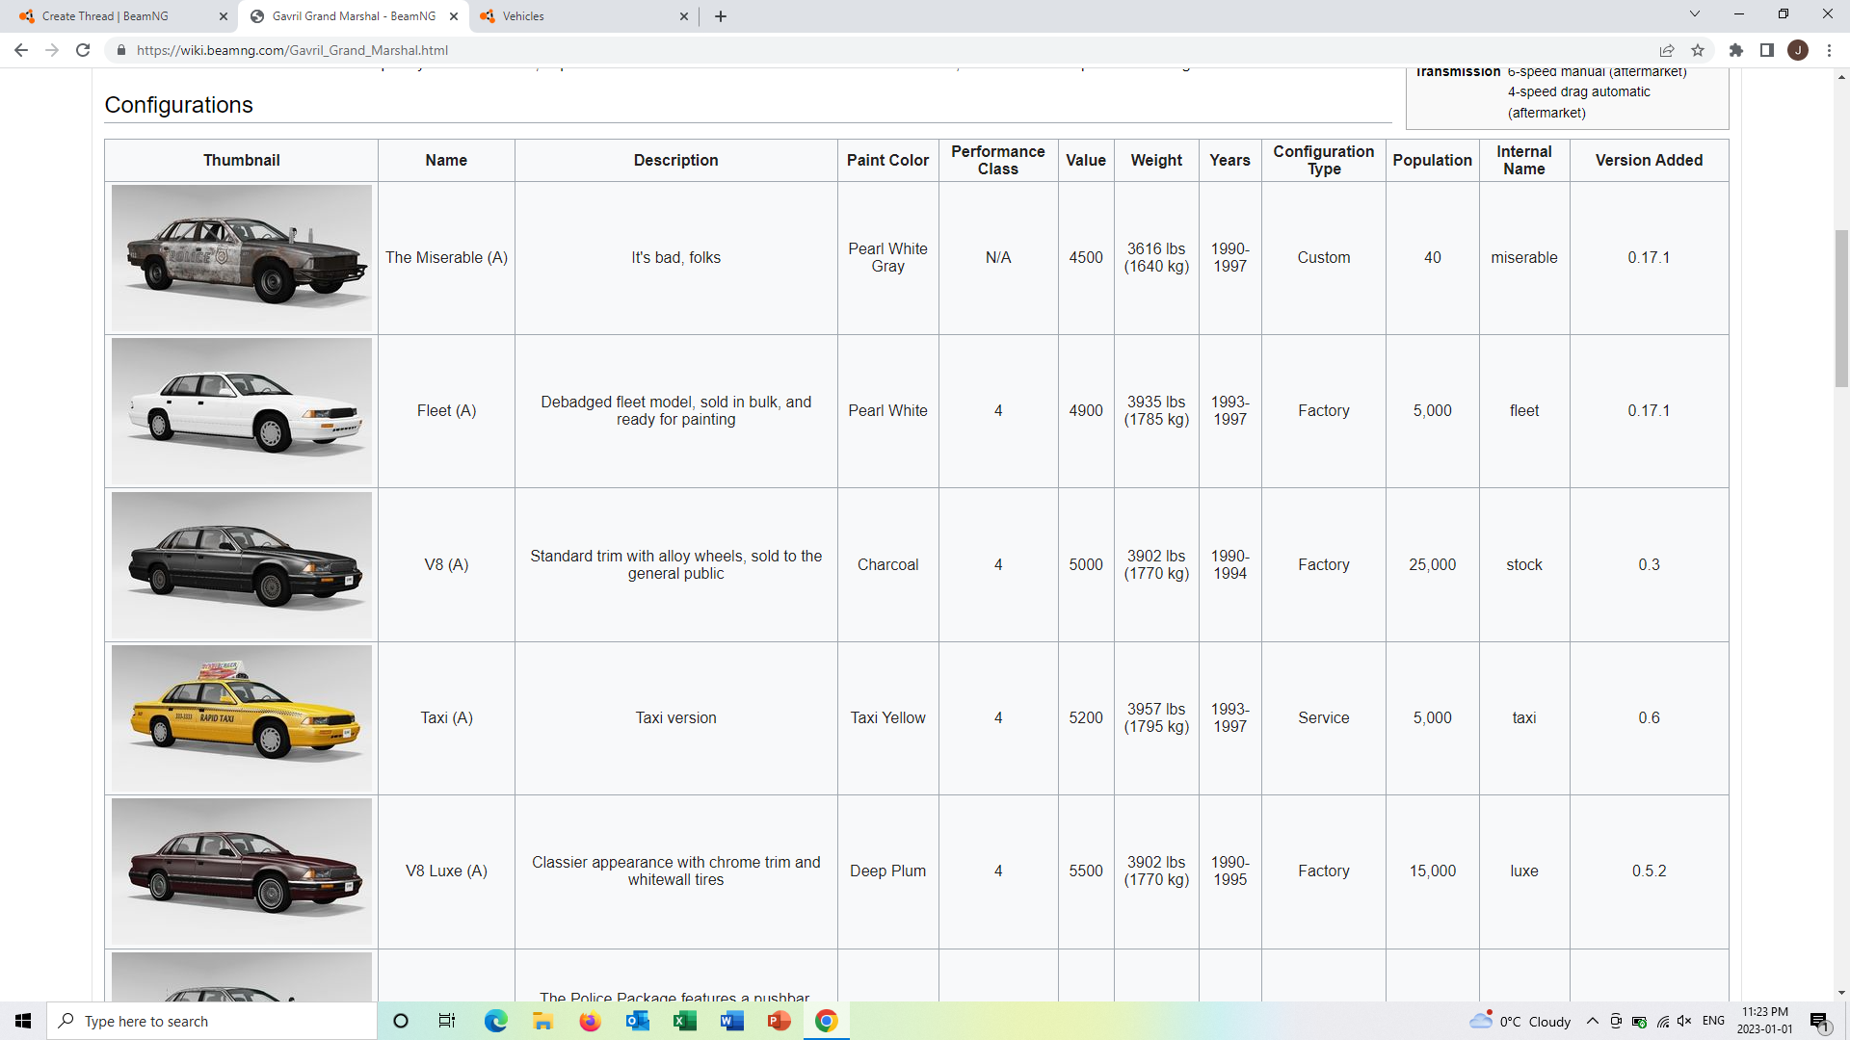Open the browser side panel icon

1767,50
